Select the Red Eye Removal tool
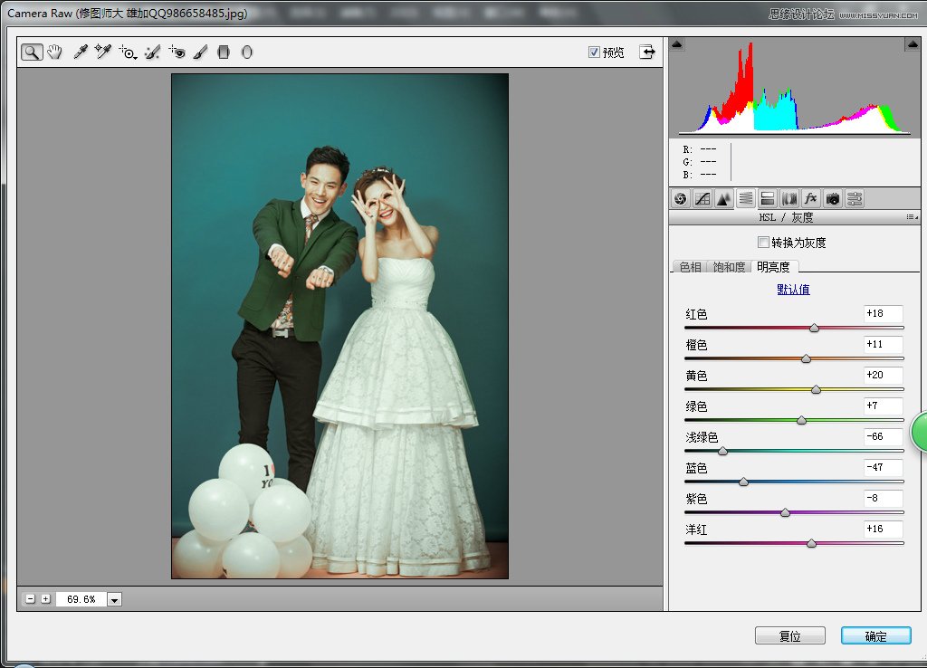 click(178, 52)
